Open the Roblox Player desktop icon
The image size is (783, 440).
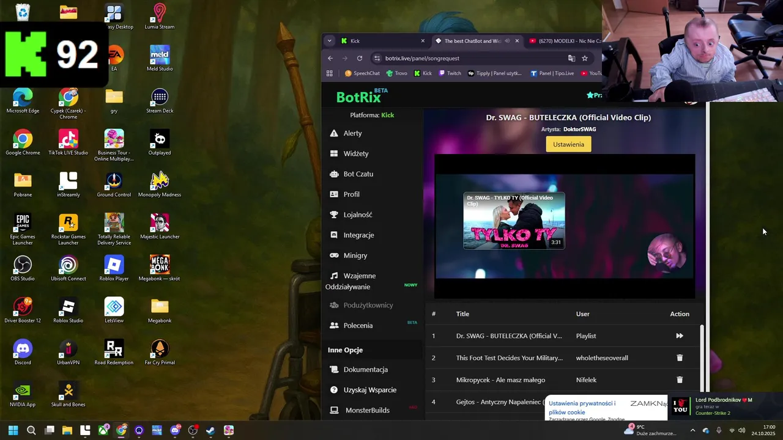(114, 269)
